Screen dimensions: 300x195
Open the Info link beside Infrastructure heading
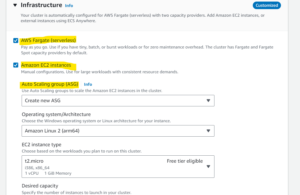click(69, 6)
